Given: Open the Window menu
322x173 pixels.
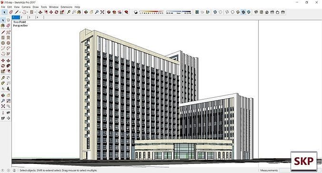Looking at the screenshot, I should coord(54,7).
